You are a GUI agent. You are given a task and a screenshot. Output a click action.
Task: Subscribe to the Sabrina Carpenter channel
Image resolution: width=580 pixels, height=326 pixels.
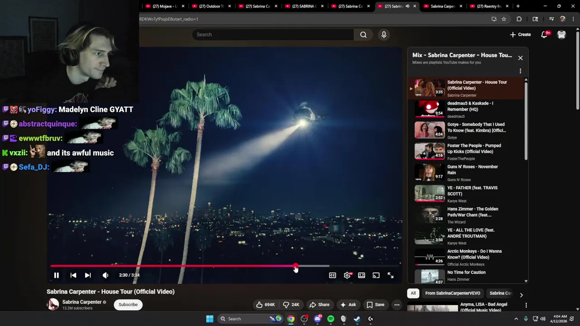click(x=128, y=305)
